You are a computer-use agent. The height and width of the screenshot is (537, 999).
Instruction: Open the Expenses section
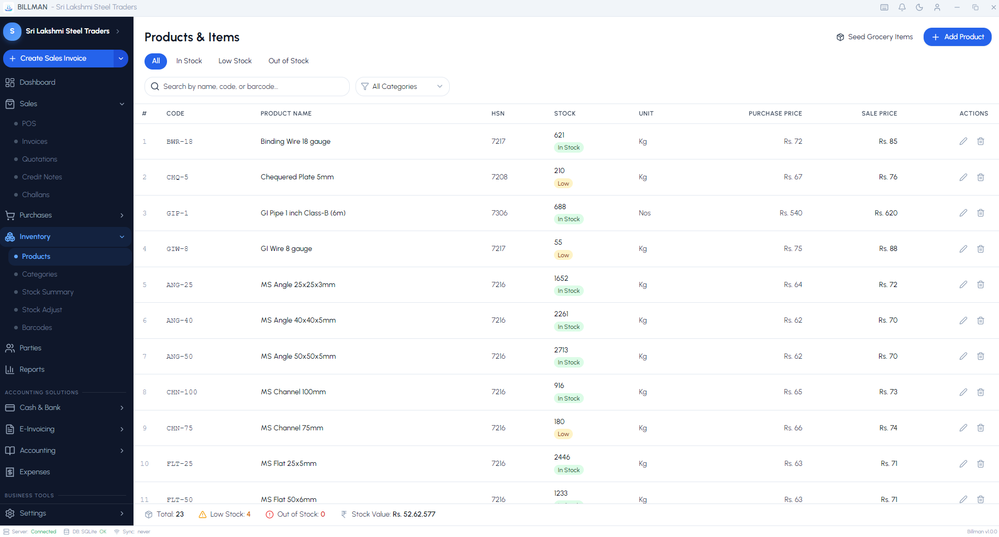click(66, 472)
